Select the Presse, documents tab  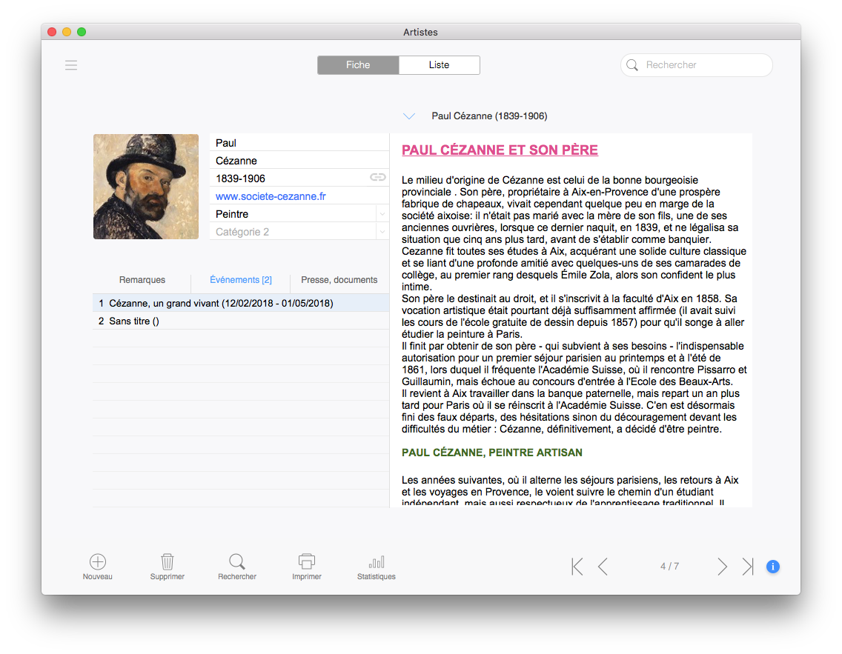[x=339, y=280]
